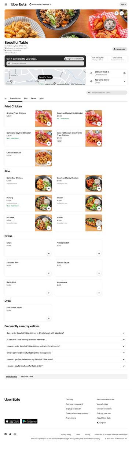Copy the 136 Ilam Road address
This screenshot has width=132, height=450.
coord(125,73)
